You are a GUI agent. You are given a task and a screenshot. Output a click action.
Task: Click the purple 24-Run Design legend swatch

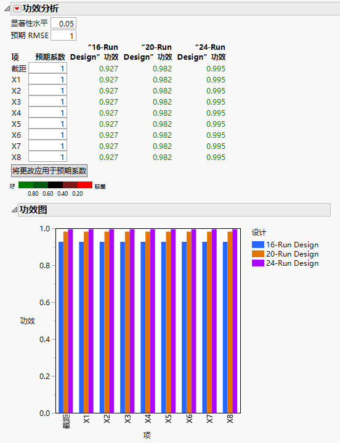(x=257, y=263)
